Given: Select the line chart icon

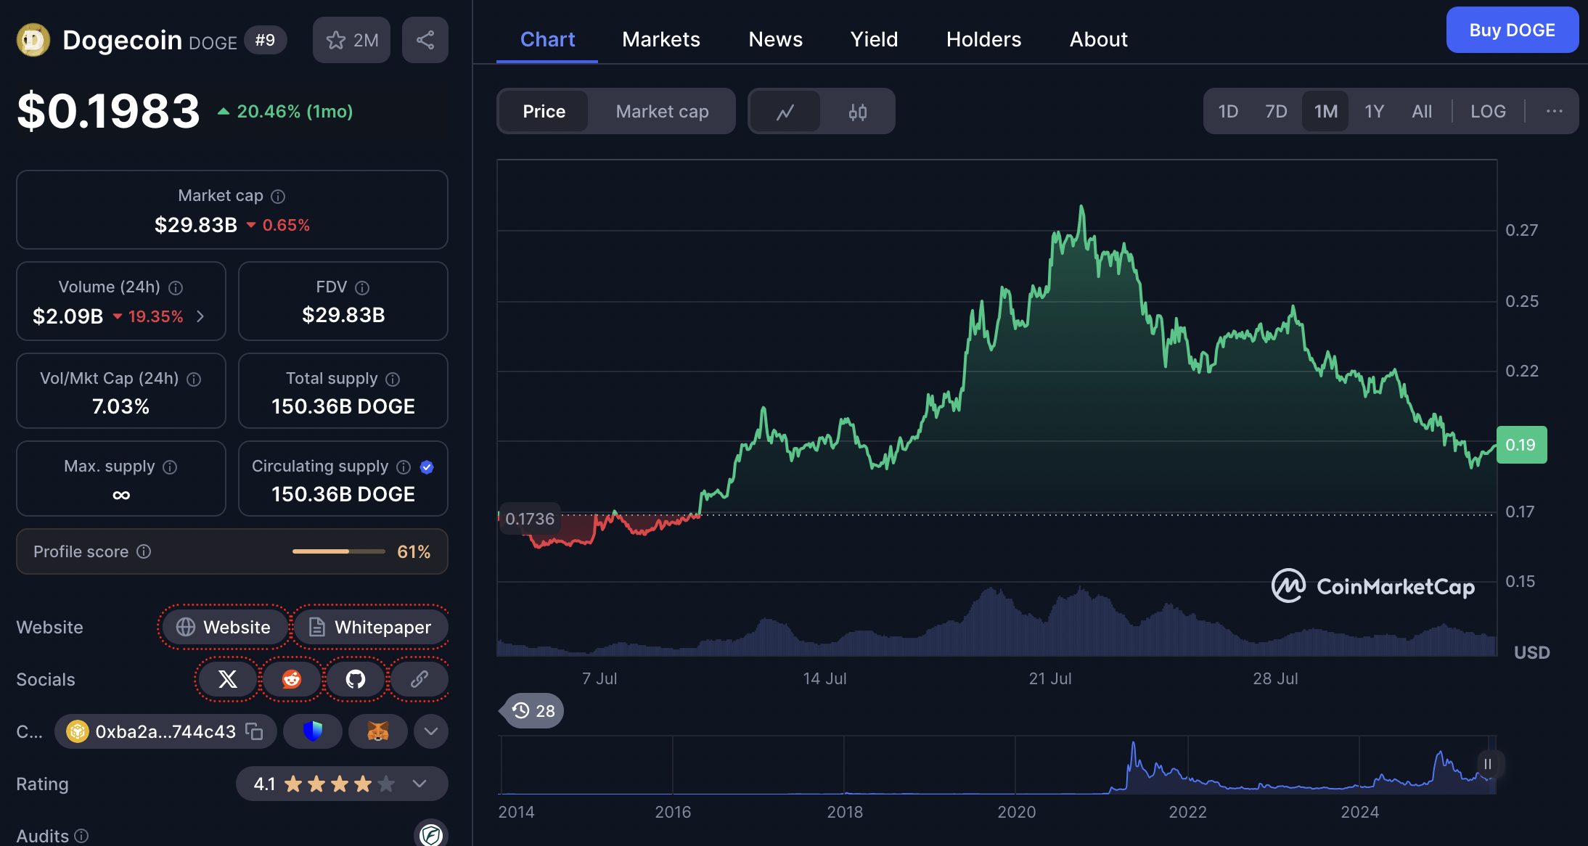Looking at the screenshot, I should click(x=786, y=111).
